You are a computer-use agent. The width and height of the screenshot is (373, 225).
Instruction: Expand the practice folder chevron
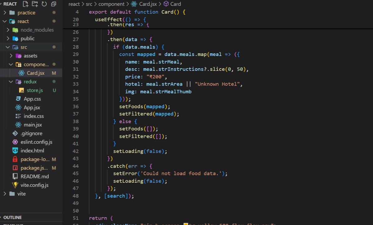point(5,13)
